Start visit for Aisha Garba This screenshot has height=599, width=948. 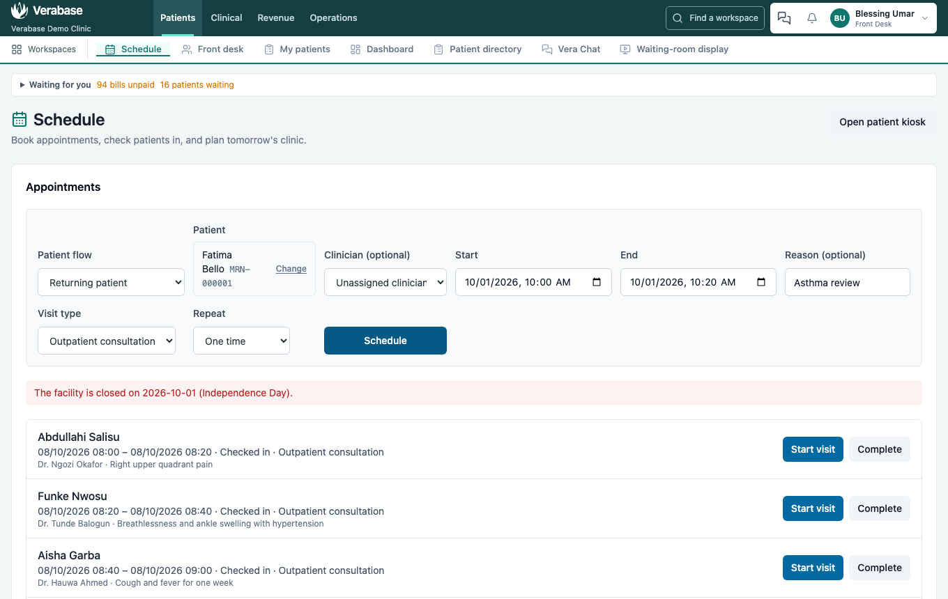813,568
